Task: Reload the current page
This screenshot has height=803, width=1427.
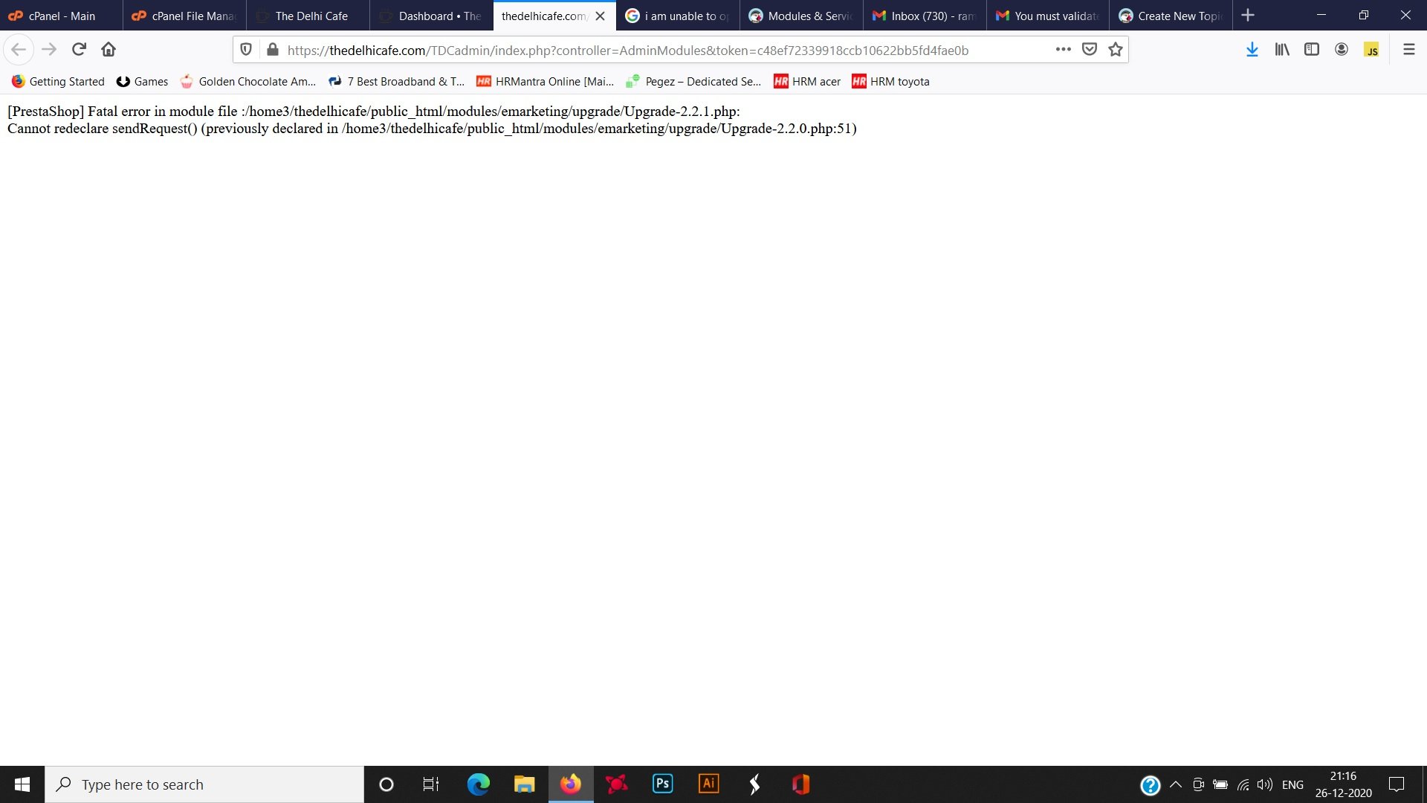Action: (79, 50)
